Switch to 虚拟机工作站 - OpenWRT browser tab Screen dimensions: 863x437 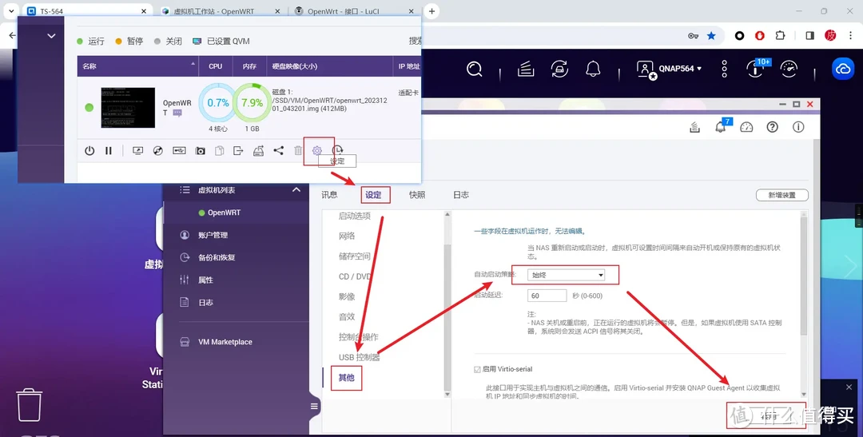[222, 11]
